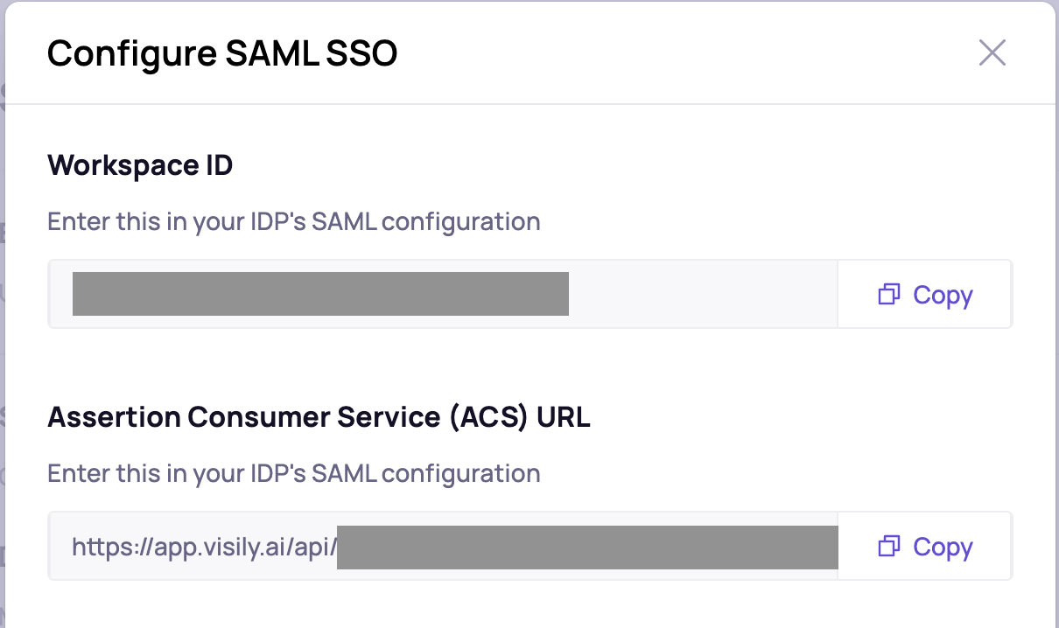1059x628 pixels.
Task: Click the IDP hint under Workspace ID
Action: pos(293,221)
